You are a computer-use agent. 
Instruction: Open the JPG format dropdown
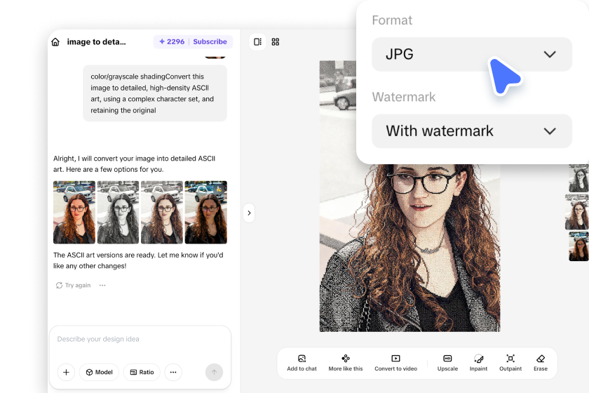pyautogui.click(x=472, y=54)
